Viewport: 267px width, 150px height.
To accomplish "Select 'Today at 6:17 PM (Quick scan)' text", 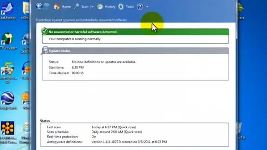I will (x=114, y=127).
